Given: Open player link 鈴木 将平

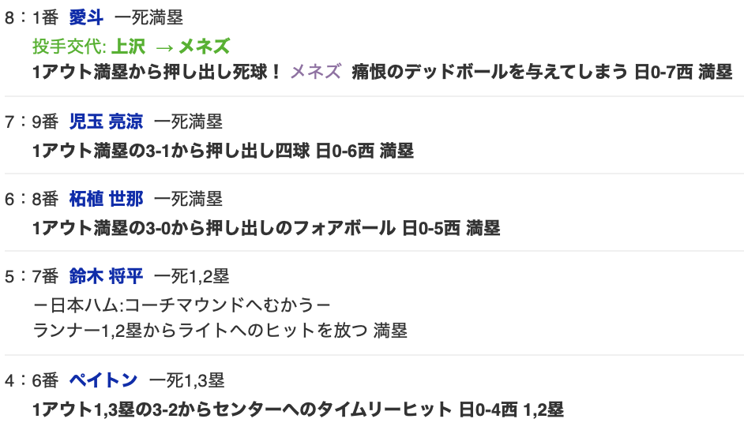Looking at the screenshot, I should 106,276.
